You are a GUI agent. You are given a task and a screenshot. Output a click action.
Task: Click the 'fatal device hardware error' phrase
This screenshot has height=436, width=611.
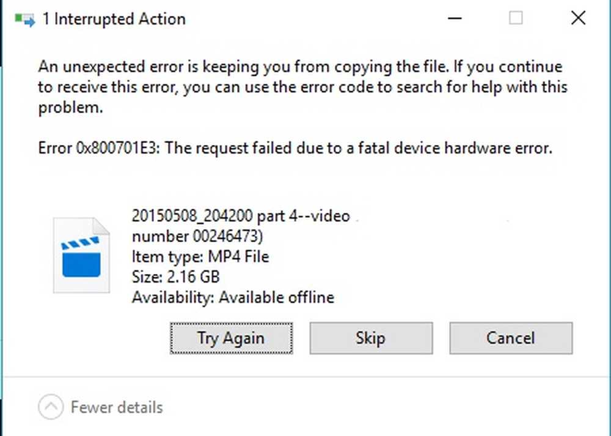[x=454, y=148]
